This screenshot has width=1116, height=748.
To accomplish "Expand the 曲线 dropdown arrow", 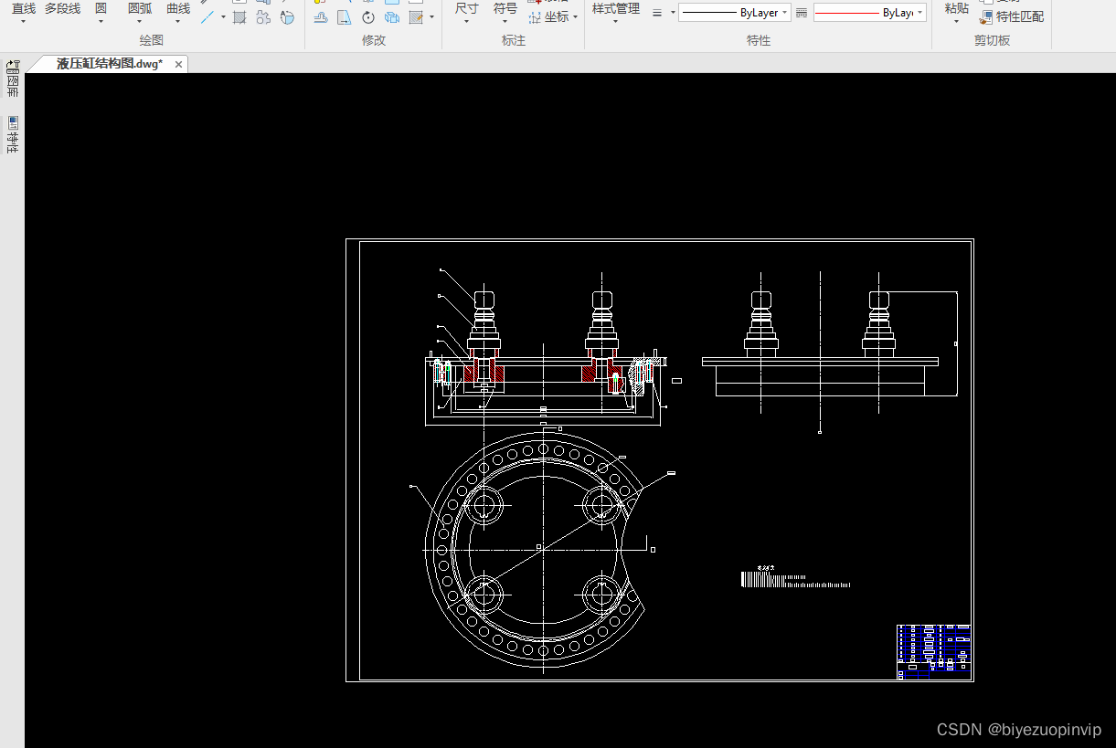I will [178, 22].
